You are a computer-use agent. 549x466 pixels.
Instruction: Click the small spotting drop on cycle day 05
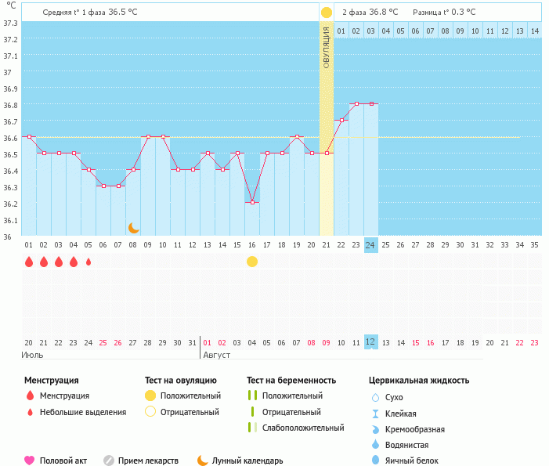88,262
